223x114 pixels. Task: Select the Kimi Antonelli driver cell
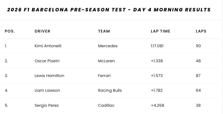coord(48,46)
